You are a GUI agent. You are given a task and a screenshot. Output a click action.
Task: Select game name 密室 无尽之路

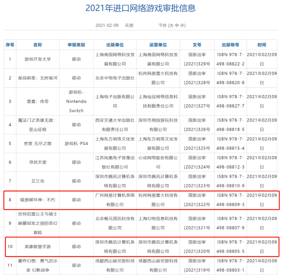coord(37,144)
